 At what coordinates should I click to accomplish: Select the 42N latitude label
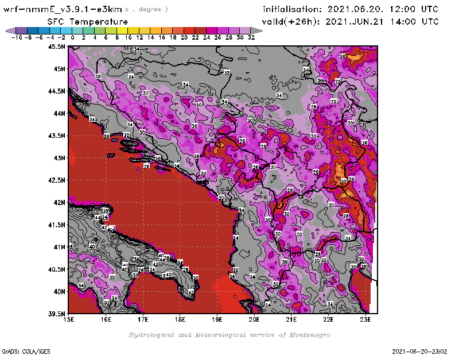pos(59,203)
